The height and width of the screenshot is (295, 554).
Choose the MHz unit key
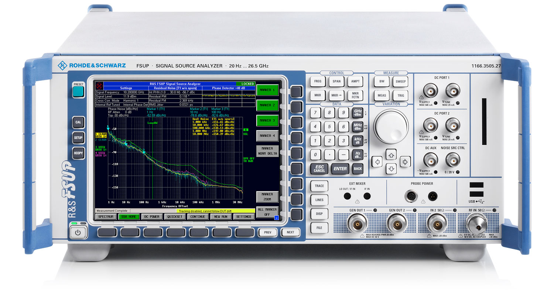(358, 127)
